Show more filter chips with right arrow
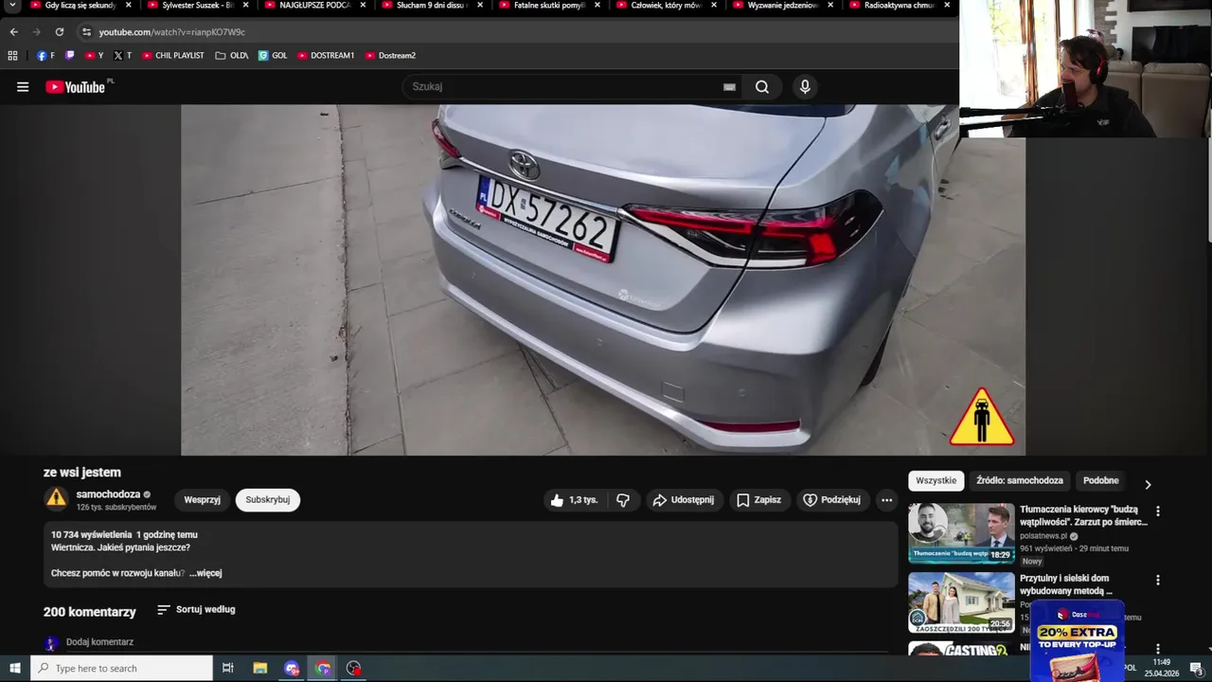 click(1148, 485)
